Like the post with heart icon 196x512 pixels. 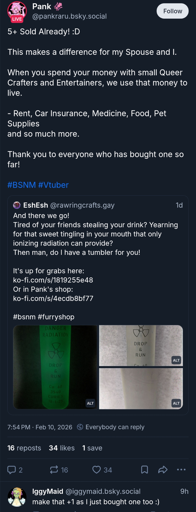coord(96,470)
